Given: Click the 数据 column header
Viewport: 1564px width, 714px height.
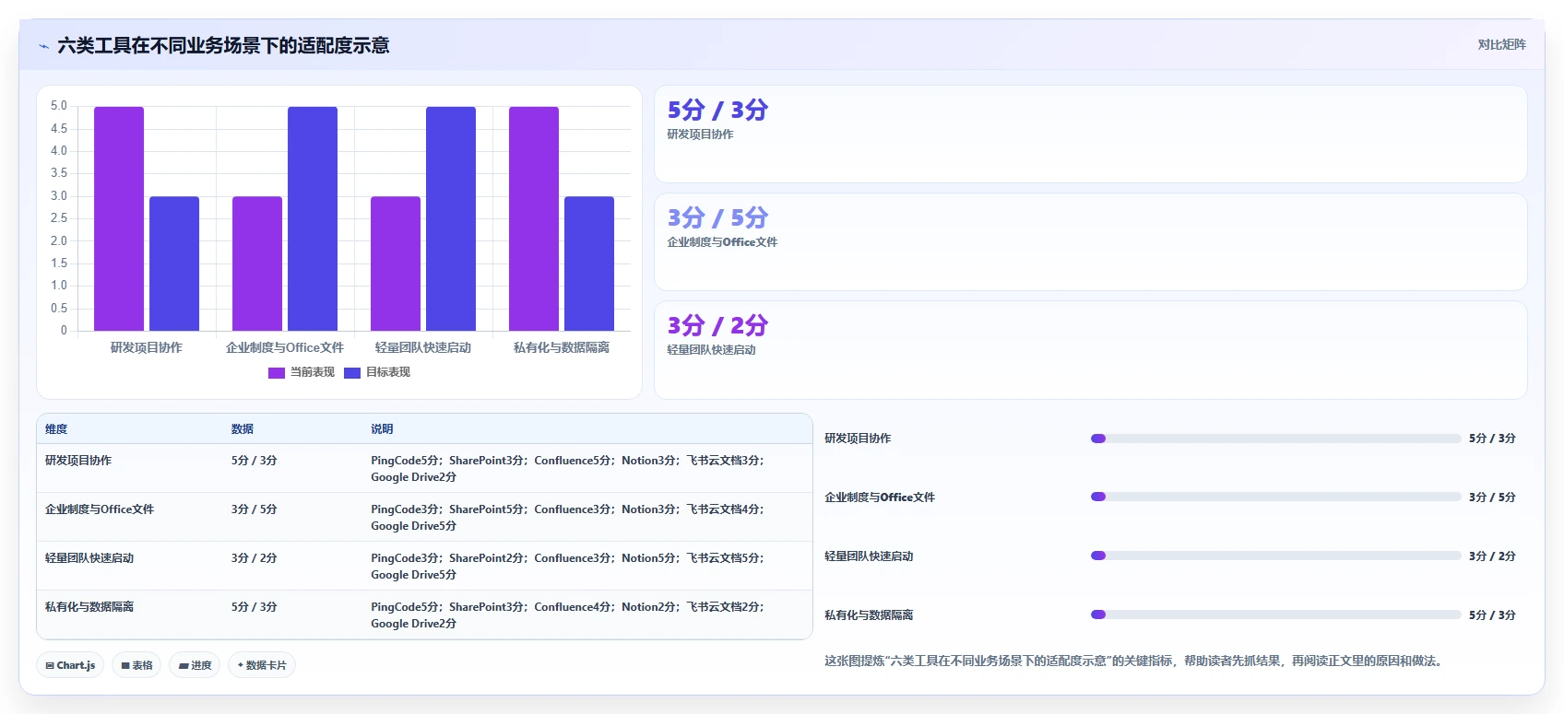Looking at the screenshot, I should point(243,429).
